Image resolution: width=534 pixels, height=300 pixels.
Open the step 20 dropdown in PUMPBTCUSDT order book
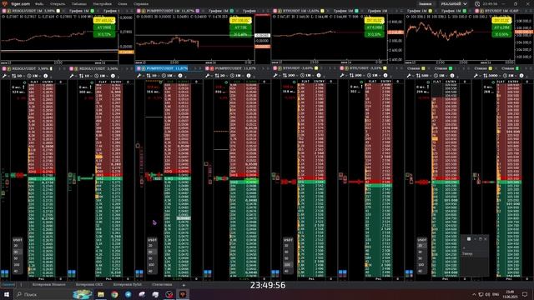(x=222, y=76)
